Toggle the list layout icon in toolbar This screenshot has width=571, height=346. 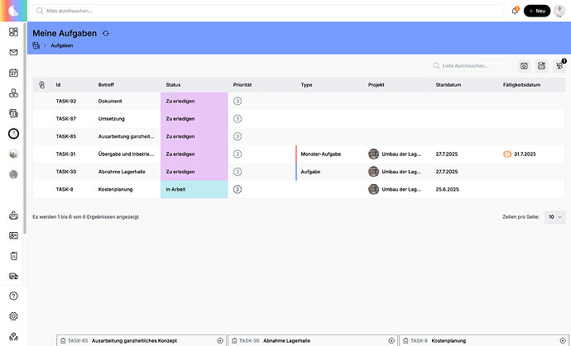click(x=542, y=65)
